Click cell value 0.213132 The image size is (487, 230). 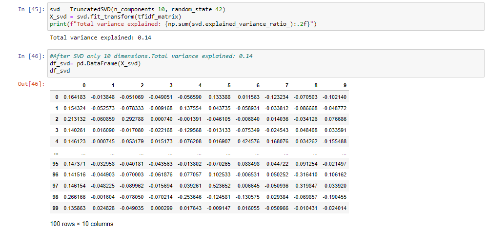[x=75, y=120]
